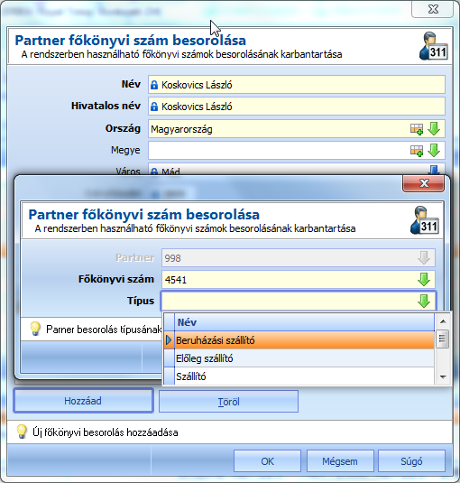Click the Hozzáad button
Viewport: 460px width, 483px height.
click(83, 401)
